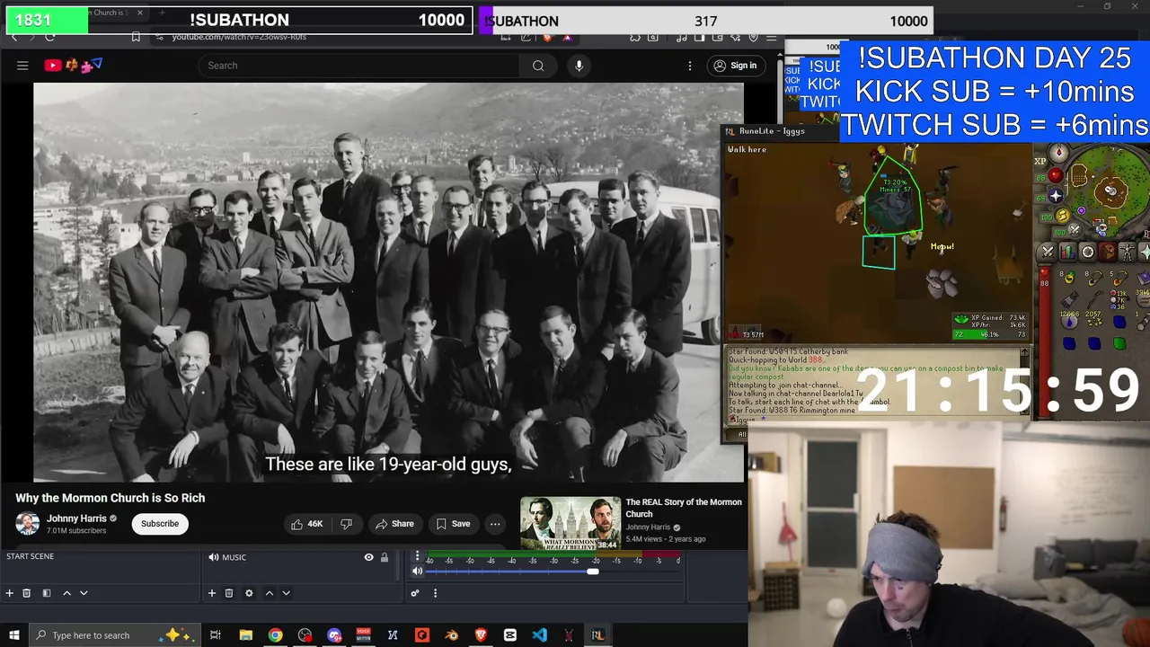Open the audio channel options dots above the speaker

[417, 557]
